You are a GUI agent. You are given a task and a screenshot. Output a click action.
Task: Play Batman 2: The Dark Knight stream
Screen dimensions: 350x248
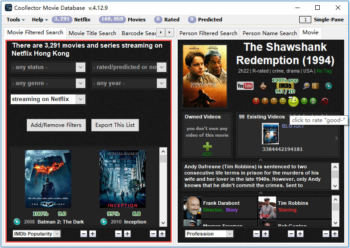(x=17, y=222)
